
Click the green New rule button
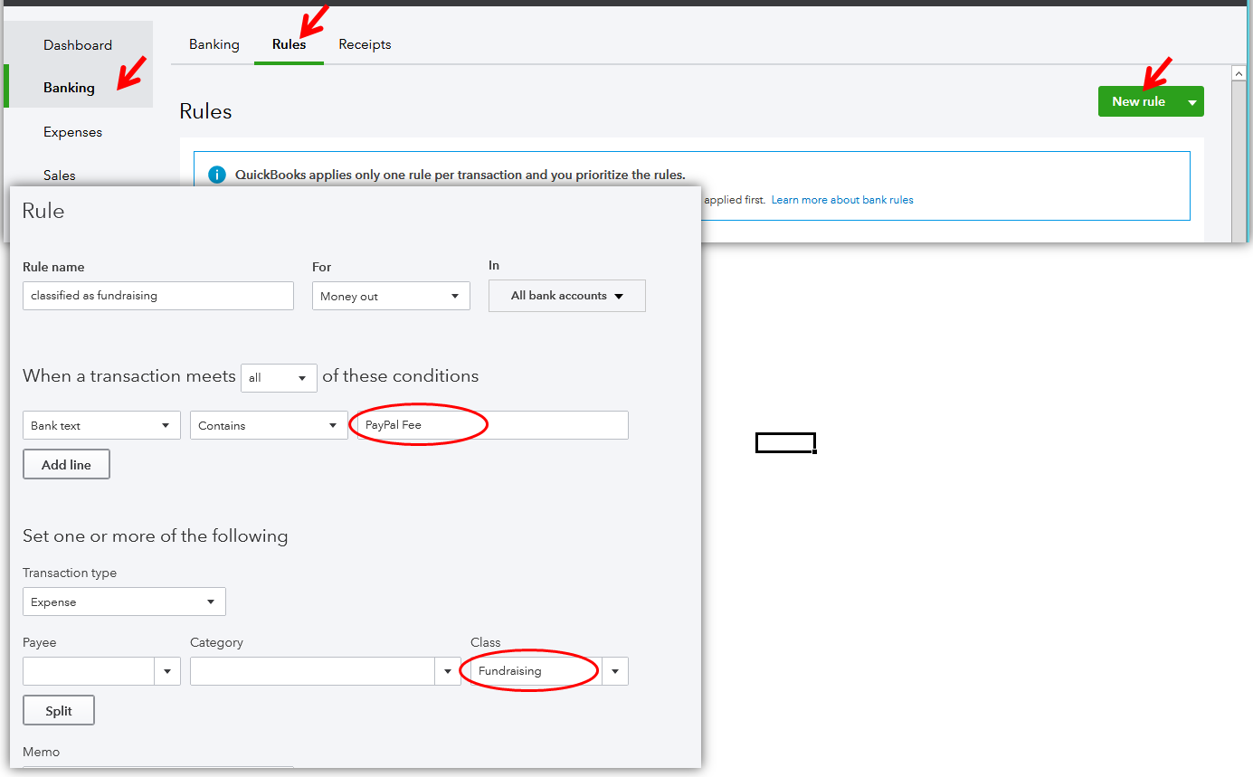[x=1139, y=101]
